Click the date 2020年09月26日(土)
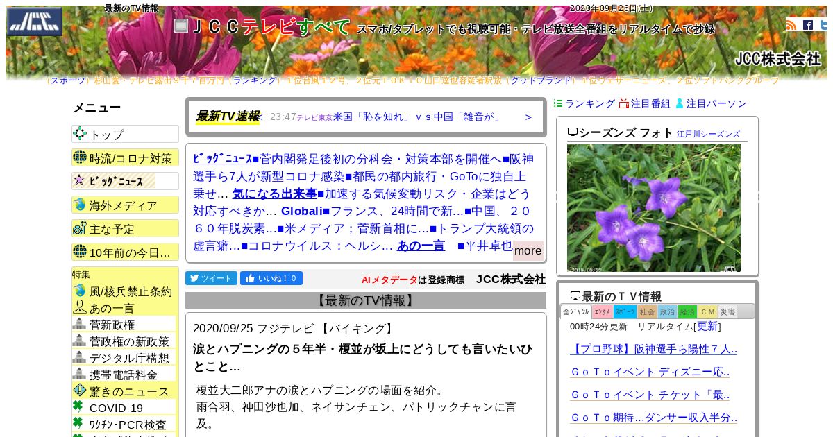 click(x=611, y=8)
